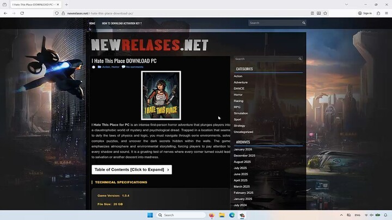Open sidebar DANCE category
Image resolution: width=392 pixels, height=220 pixels.
tap(239, 89)
